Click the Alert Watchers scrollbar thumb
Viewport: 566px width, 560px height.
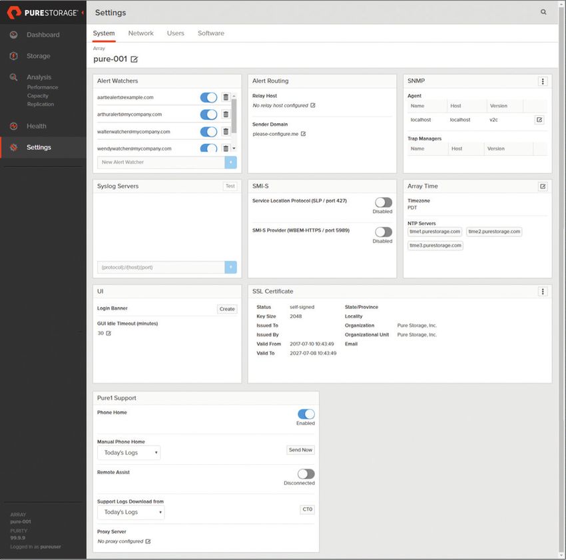click(x=234, y=117)
